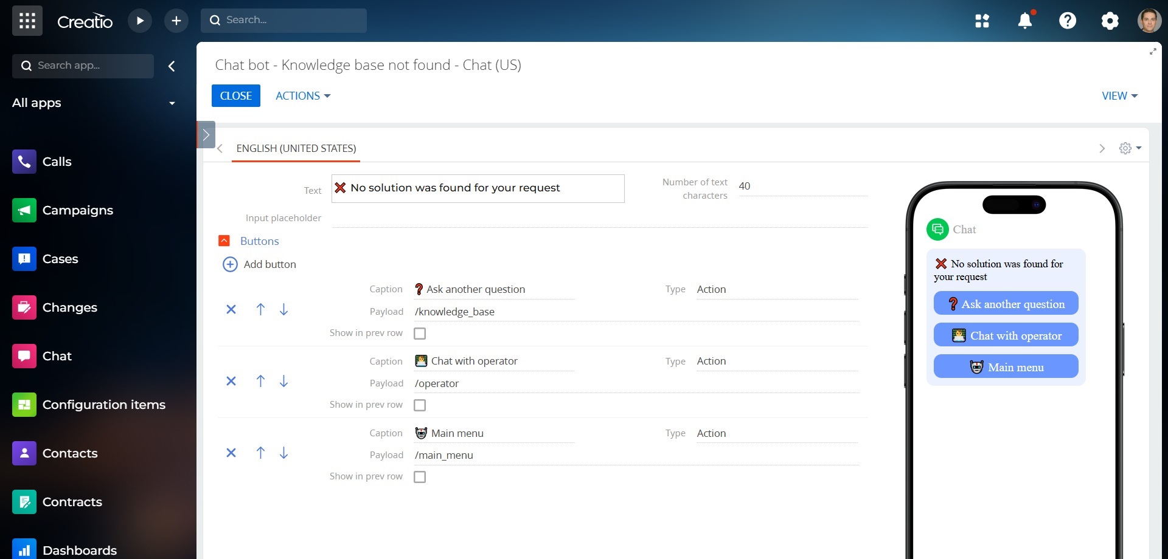Viewport: 1168px width, 559px height.
Task: Click the global Search field
Action: tap(284, 21)
